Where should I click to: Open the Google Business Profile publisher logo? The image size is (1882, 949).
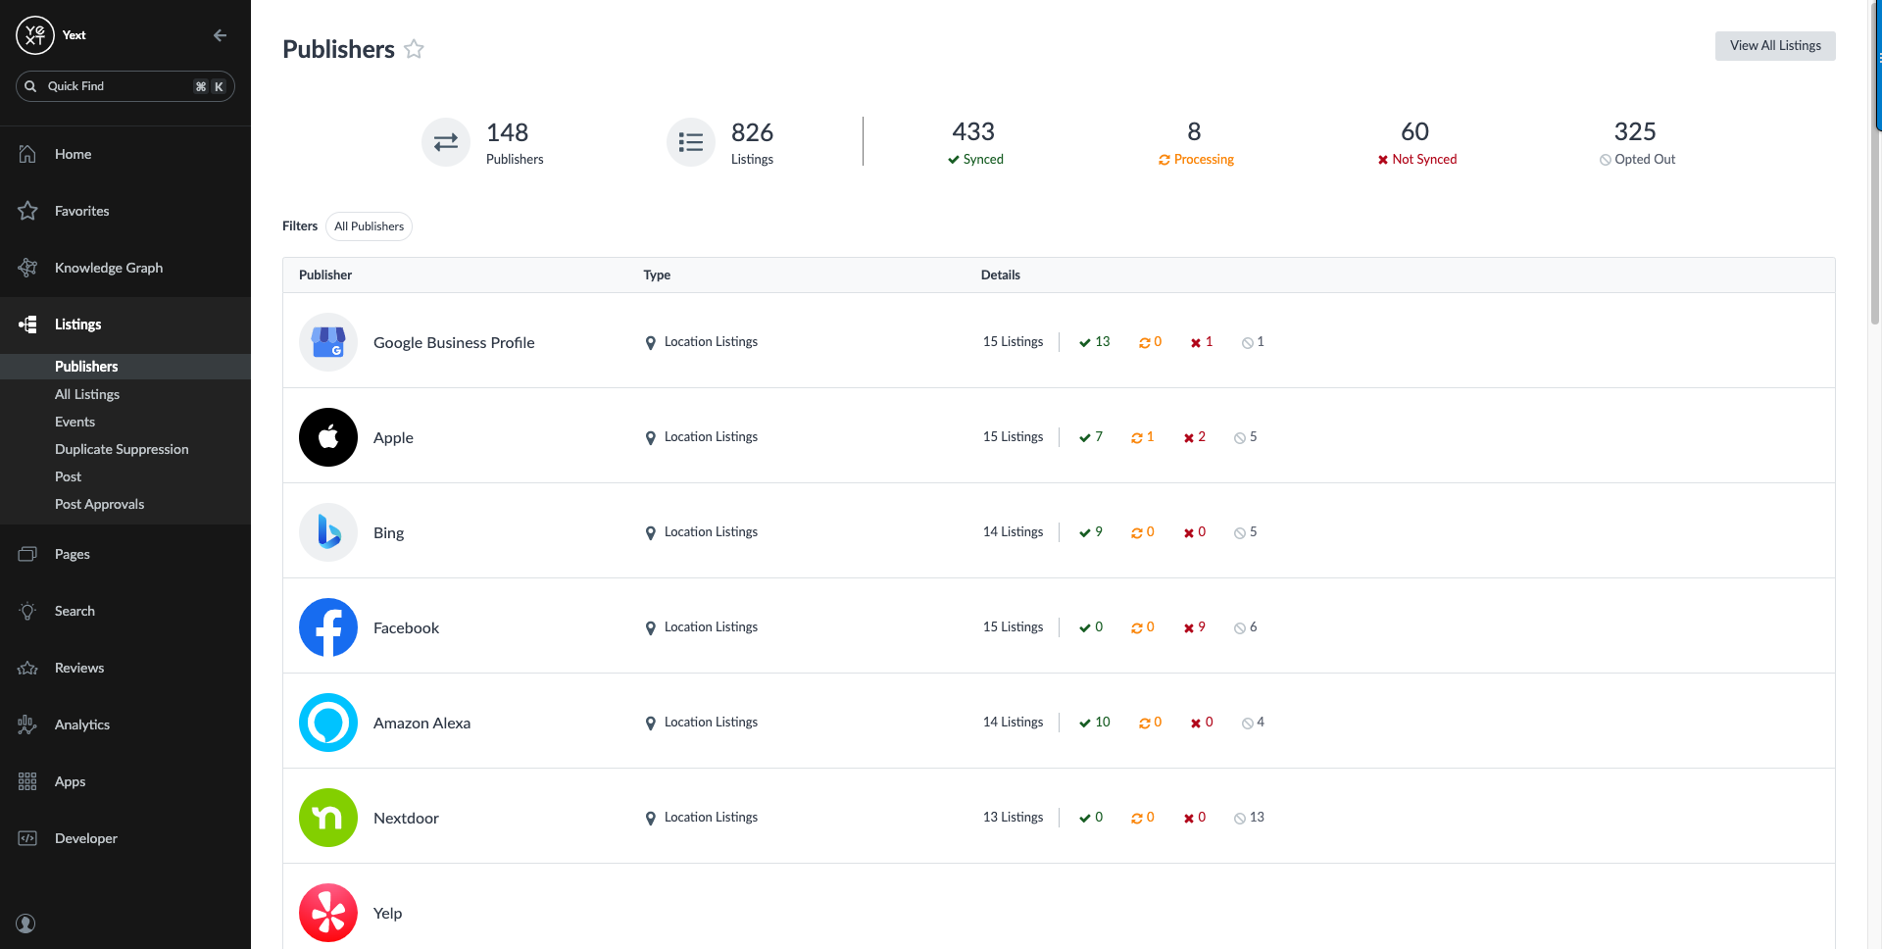[327, 342]
